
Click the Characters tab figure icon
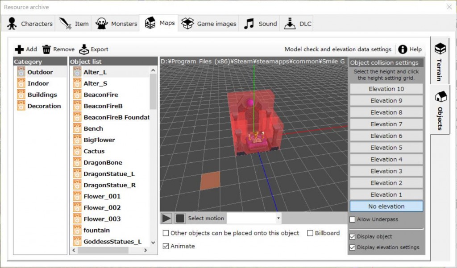click(x=12, y=24)
